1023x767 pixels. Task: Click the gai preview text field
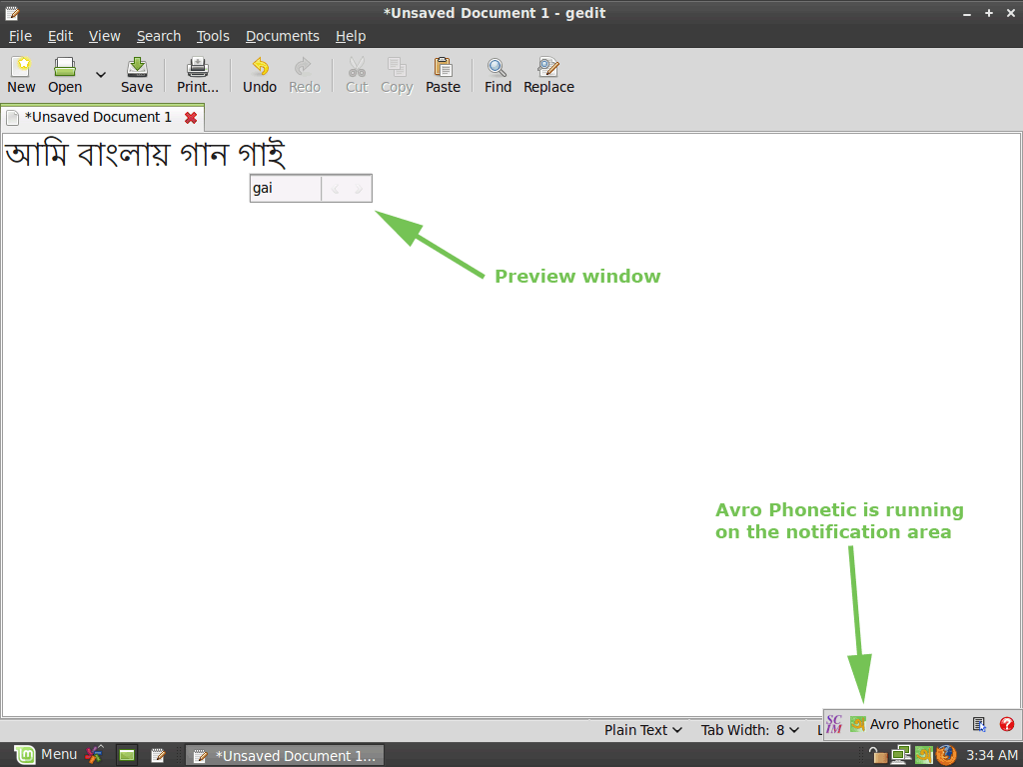(x=285, y=188)
